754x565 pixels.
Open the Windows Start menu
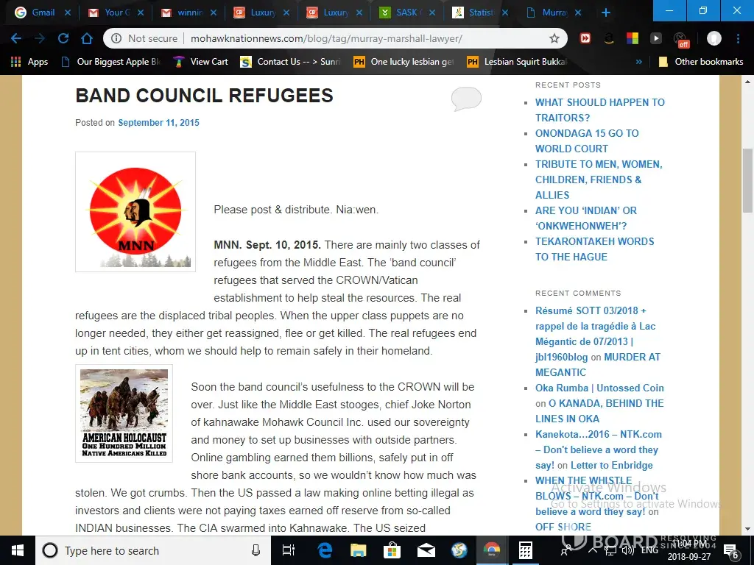pyautogui.click(x=18, y=550)
